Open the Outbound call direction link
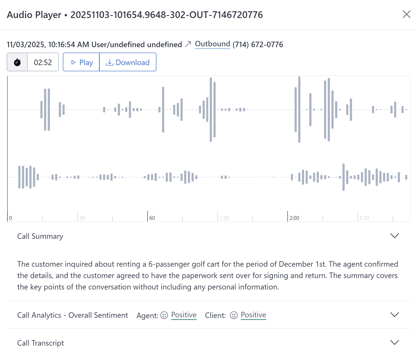This screenshot has height=354, width=416. pyautogui.click(x=212, y=44)
